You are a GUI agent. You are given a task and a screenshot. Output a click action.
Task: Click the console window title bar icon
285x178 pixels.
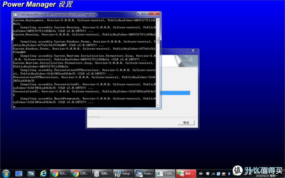click(x=15, y=15)
